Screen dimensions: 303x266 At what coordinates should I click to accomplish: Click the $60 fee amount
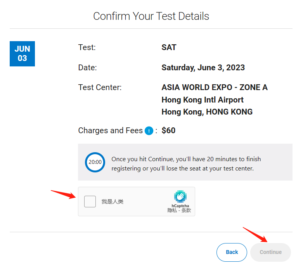pyautogui.click(x=168, y=130)
